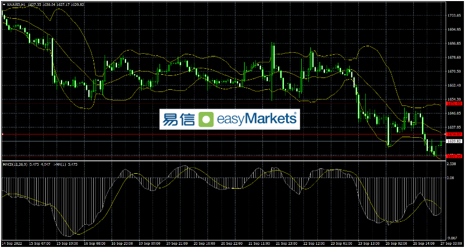Viewport: 465px width, 248px height.
Task: Open the one-click trading arrow beside XAUUSD,H1
Action: (x=3, y=4)
